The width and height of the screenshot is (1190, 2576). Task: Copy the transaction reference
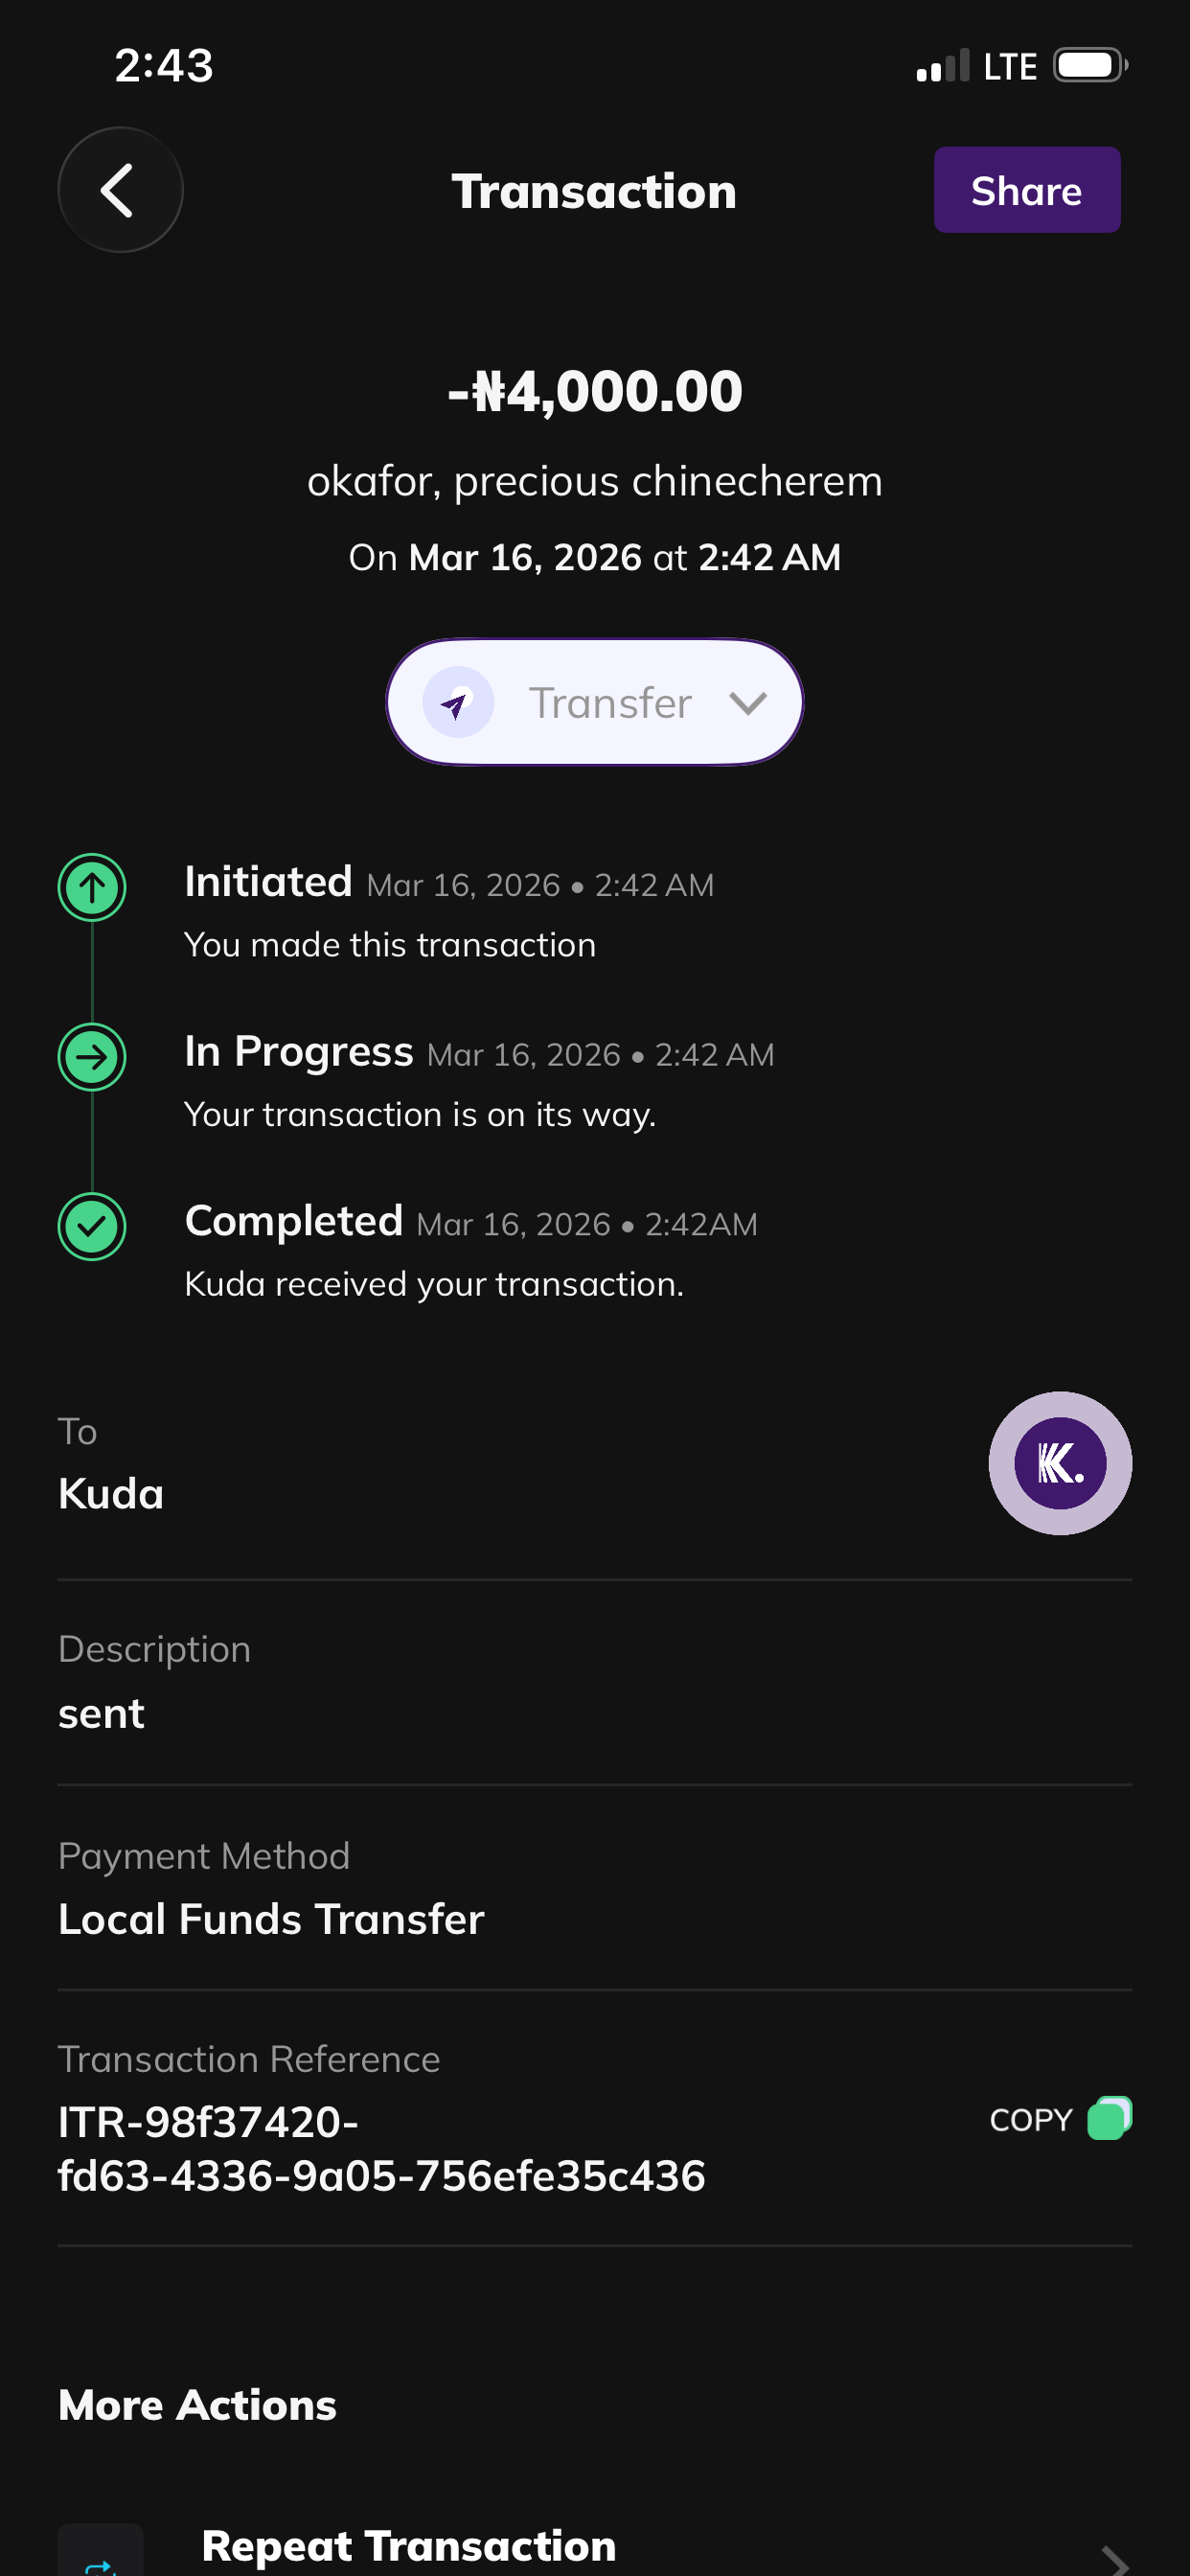(x=1031, y=2120)
